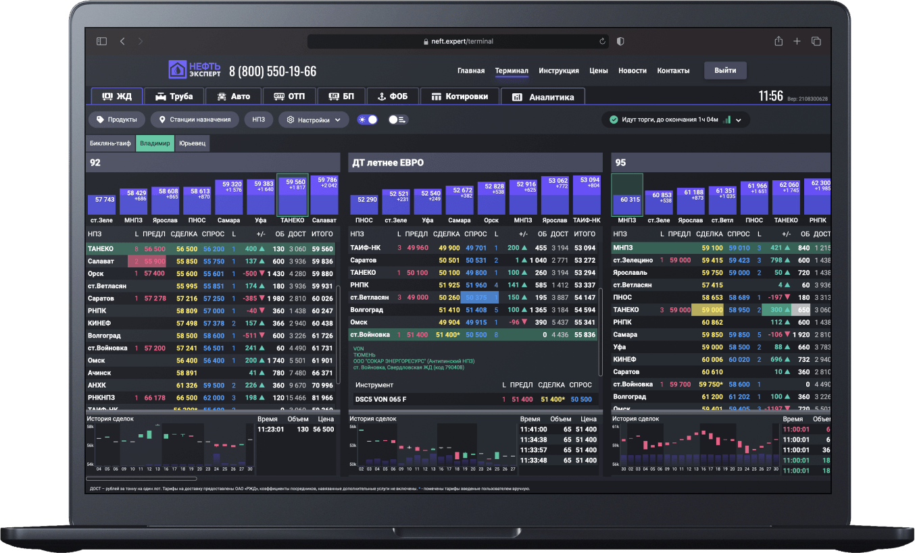This screenshot has width=915, height=553.
Task: Click the Выйти logout button
Action: 725,70
